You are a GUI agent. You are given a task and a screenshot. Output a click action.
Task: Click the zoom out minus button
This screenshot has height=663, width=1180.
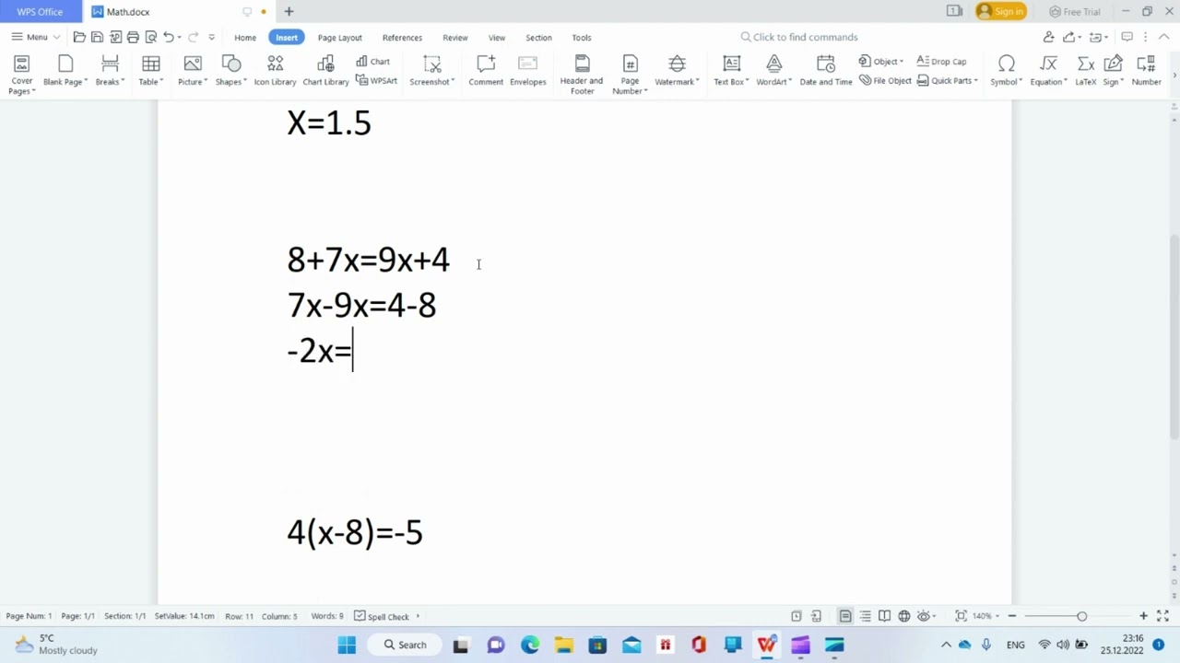pyautogui.click(x=1012, y=616)
